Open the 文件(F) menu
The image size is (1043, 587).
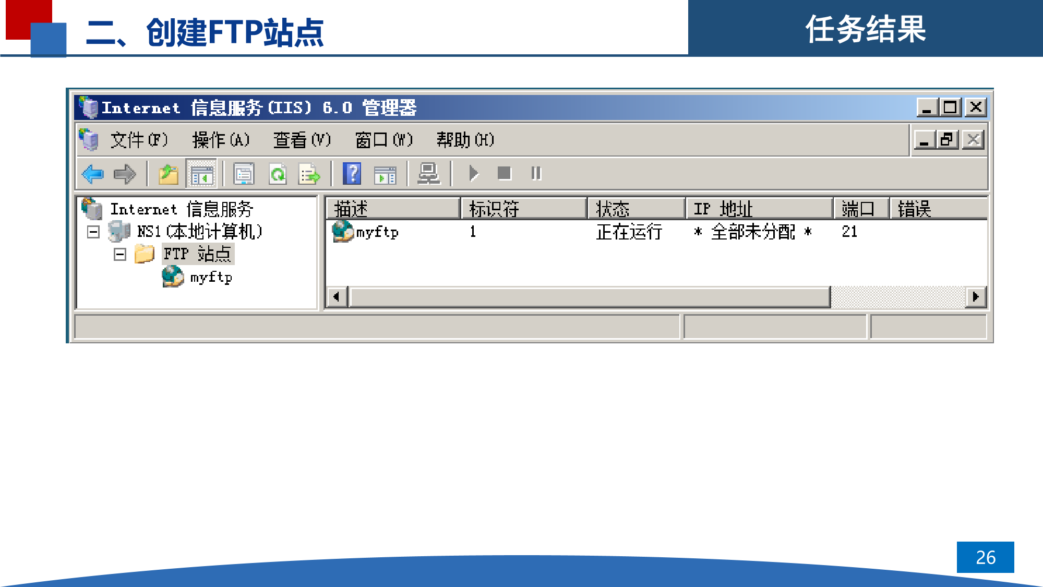139,140
